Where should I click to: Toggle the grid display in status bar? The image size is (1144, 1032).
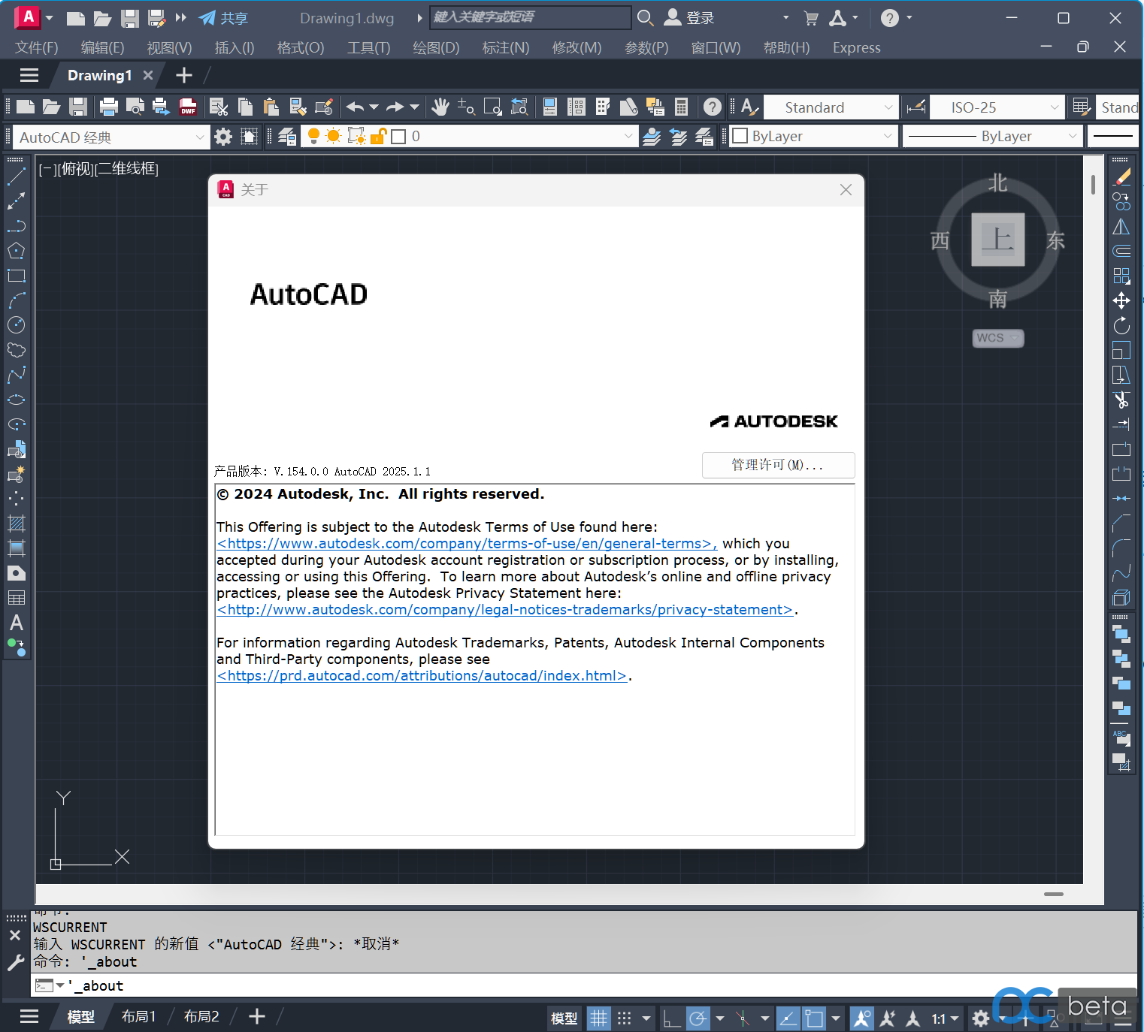click(598, 1018)
